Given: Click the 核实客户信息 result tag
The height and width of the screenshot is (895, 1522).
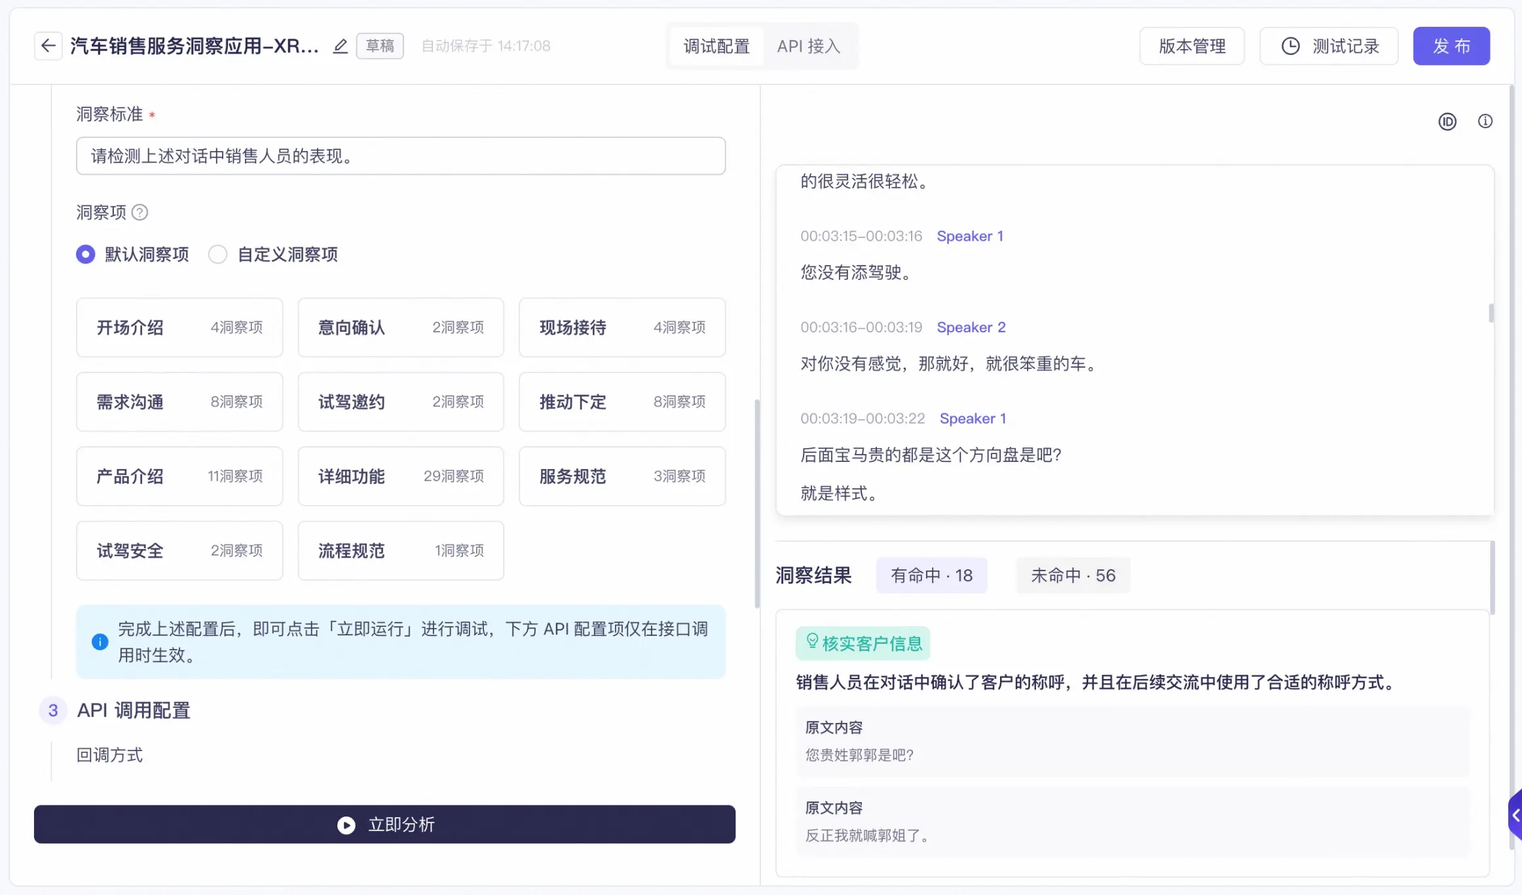Looking at the screenshot, I should (x=863, y=644).
